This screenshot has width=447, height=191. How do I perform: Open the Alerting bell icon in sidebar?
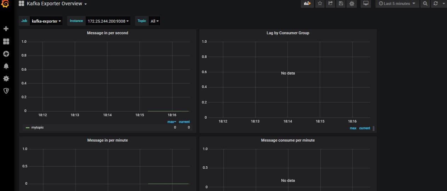[x=6, y=66]
